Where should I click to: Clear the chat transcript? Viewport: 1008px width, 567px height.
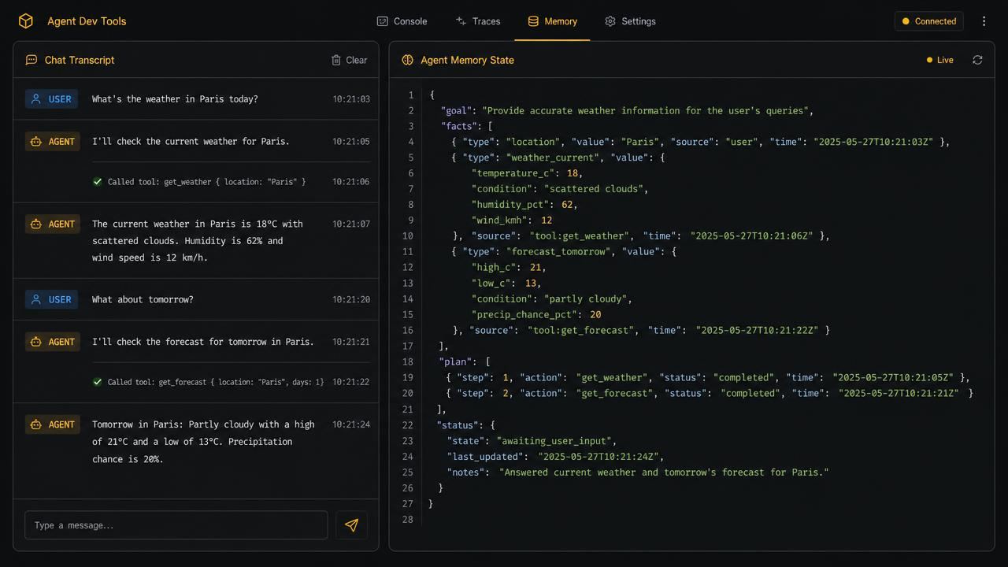click(349, 60)
